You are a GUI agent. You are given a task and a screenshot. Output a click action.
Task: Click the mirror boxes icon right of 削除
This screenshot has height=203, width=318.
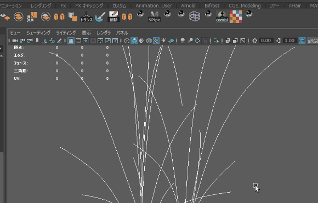coord(127,16)
